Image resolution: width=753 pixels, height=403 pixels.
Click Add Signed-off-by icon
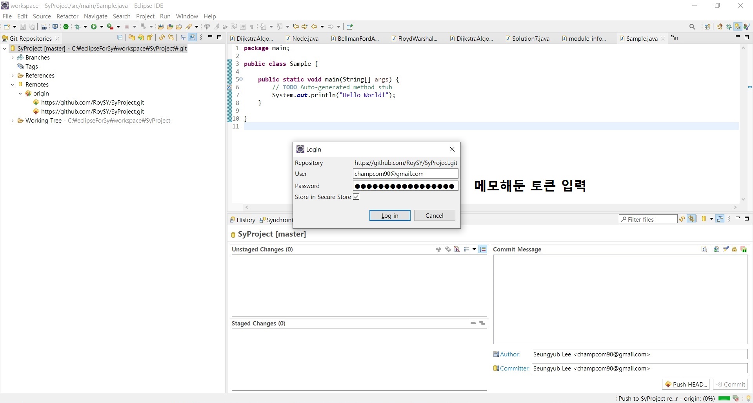[726, 249]
